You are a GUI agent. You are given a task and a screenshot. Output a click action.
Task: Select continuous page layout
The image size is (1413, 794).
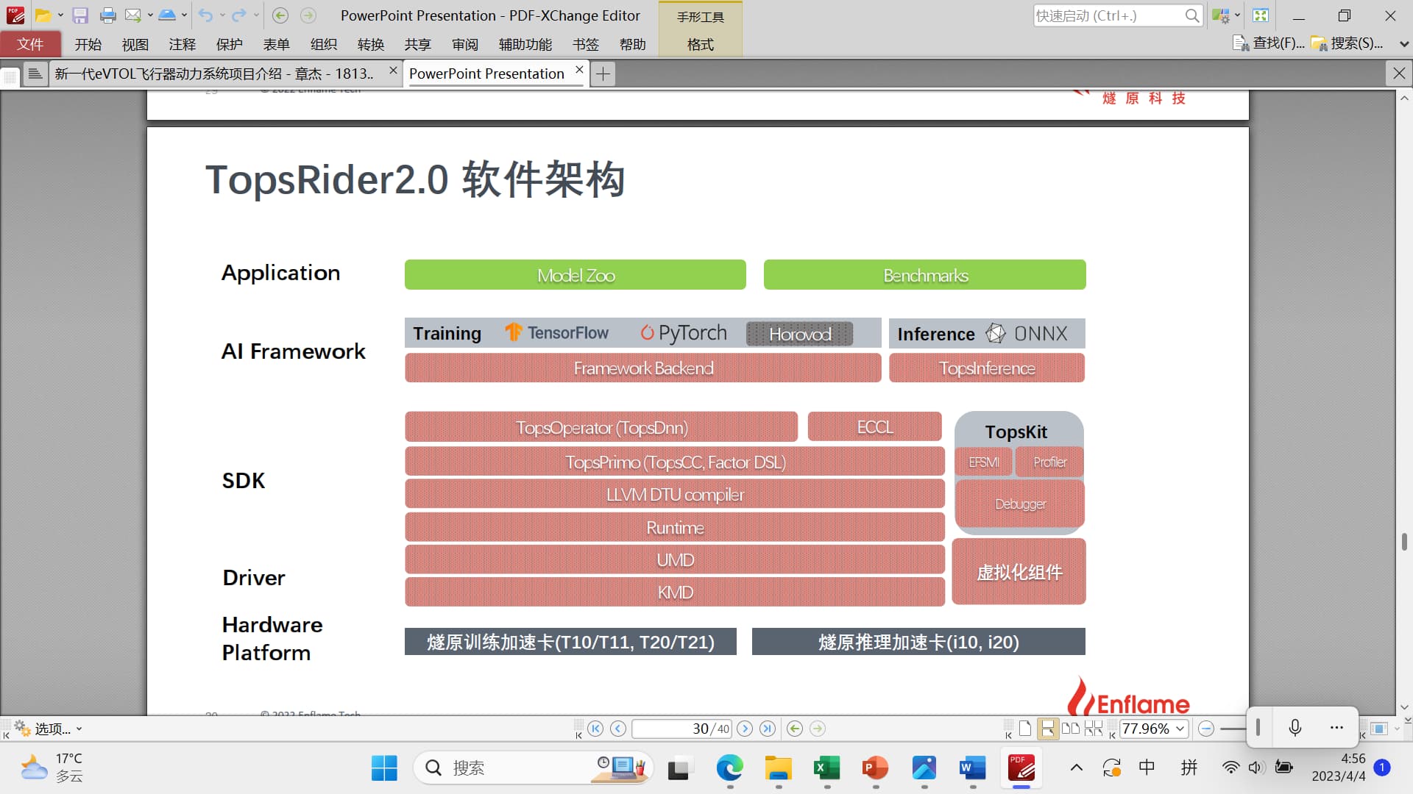1047,729
